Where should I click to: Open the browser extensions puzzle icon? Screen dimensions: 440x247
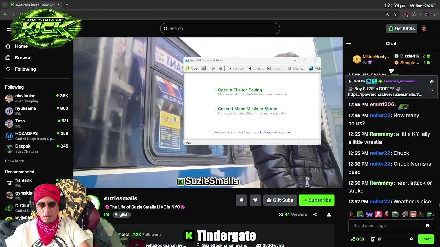[x=414, y=14]
